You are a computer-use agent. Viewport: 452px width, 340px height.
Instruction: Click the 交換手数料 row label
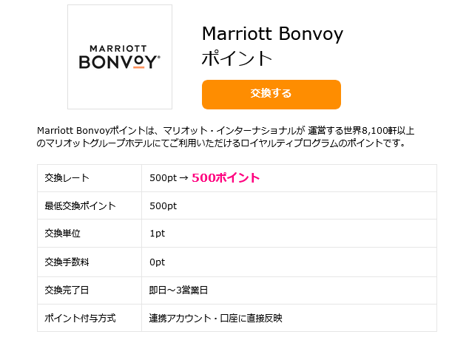coord(67,262)
